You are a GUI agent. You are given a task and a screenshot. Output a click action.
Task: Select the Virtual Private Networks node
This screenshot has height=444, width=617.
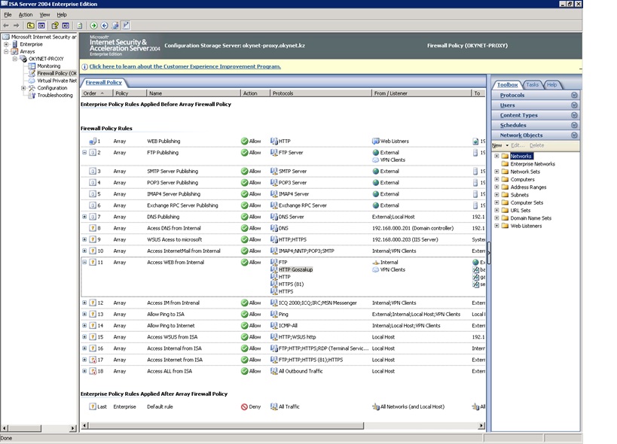[x=57, y=81]
